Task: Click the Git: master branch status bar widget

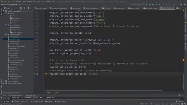Action: (165, 104)
